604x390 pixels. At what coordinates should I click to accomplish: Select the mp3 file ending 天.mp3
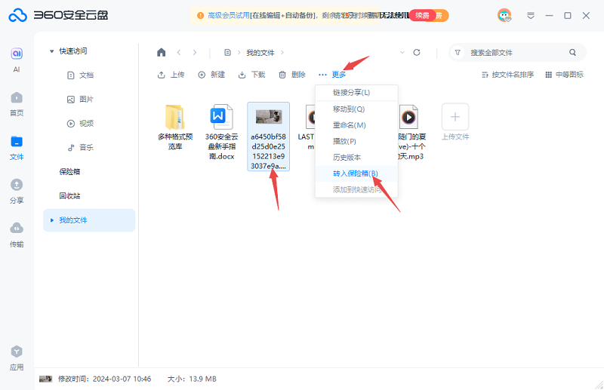pyautogui.click(x=411, y=132)
